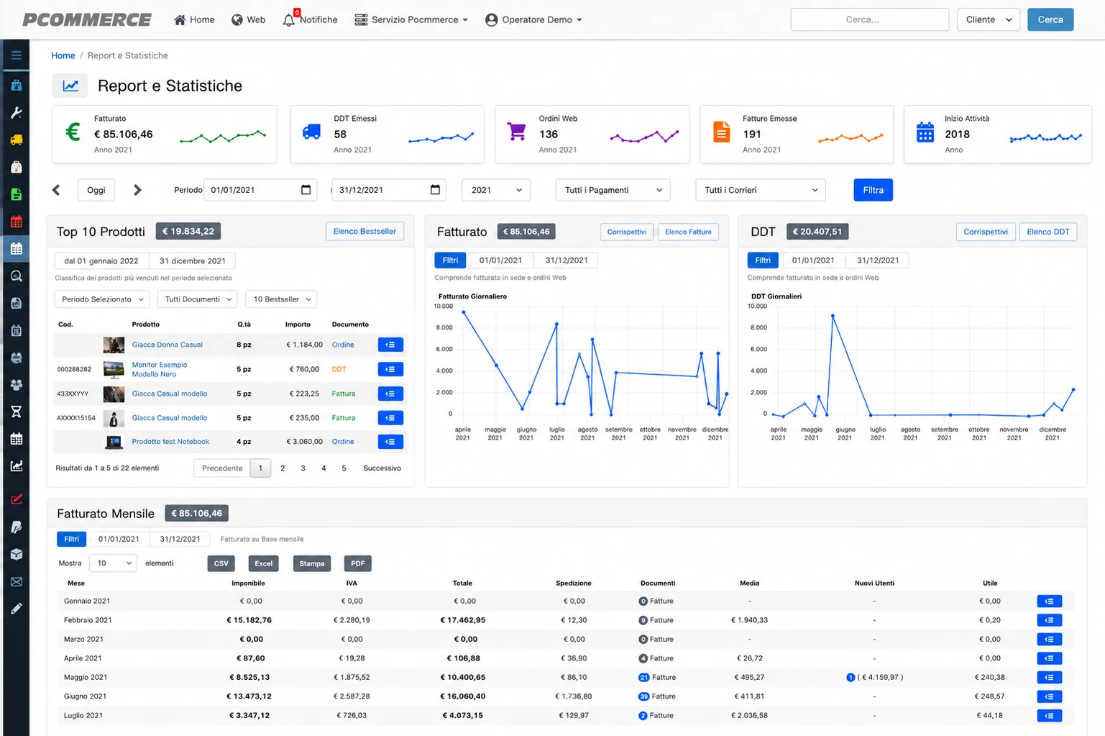1105x736 pixels.
Task: Click the Report e Statistiche chart icon
Action: pos(70,86)
